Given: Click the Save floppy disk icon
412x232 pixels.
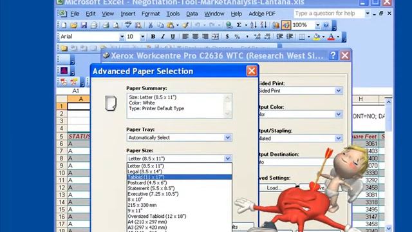Looking at the screenshot, I should click(84, 25).
